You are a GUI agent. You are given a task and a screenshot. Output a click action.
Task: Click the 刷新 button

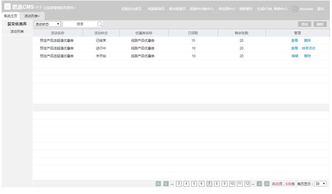pyautogui.click(x=319, y=24)
